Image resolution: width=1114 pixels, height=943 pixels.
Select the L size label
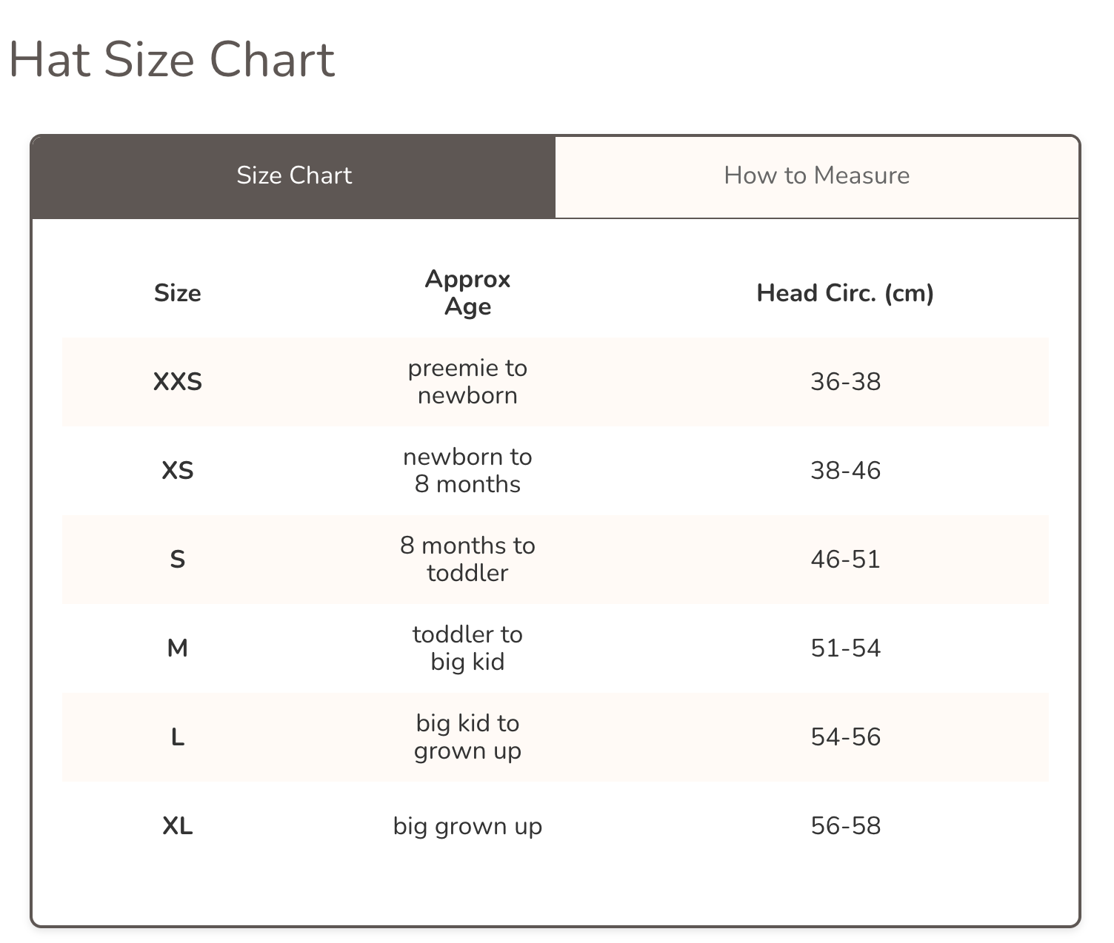178,737
